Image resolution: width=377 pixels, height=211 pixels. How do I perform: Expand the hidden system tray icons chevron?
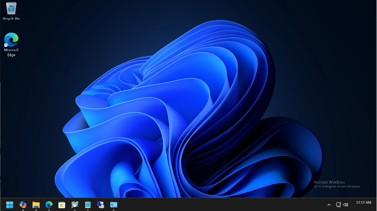point(329,205)
